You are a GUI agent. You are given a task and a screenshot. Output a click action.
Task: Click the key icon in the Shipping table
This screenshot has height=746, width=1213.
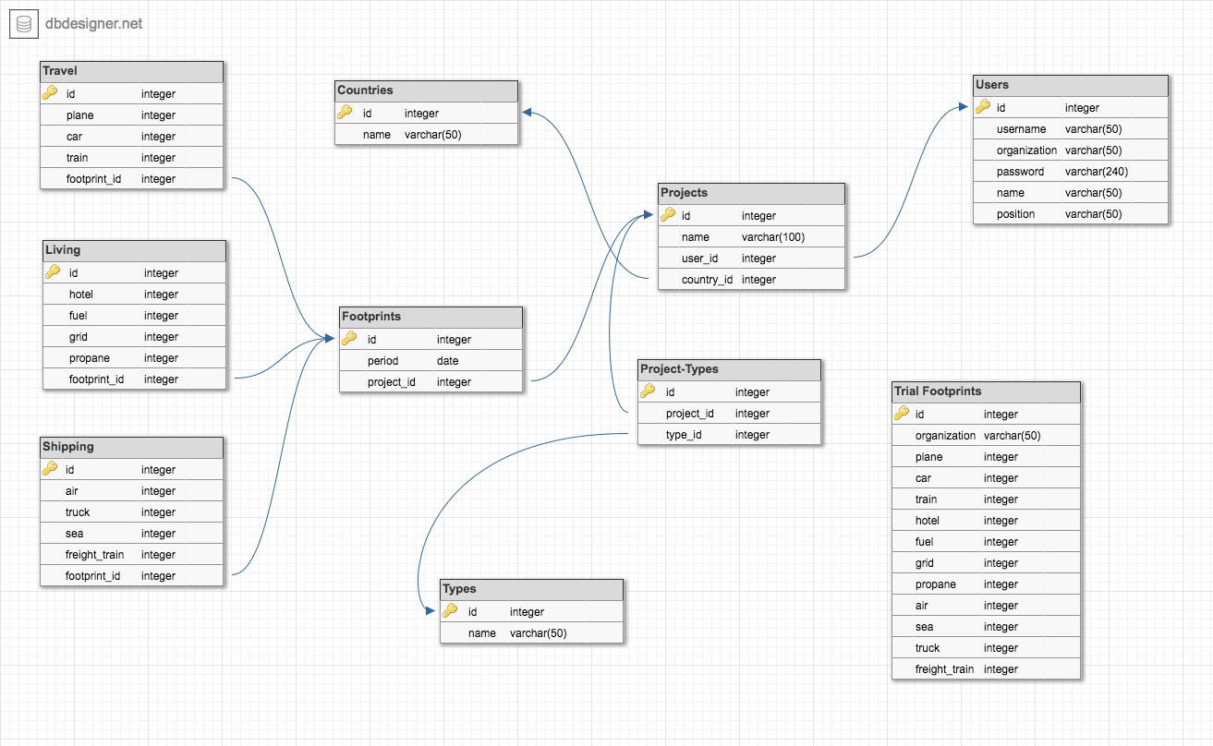point(50,469)
